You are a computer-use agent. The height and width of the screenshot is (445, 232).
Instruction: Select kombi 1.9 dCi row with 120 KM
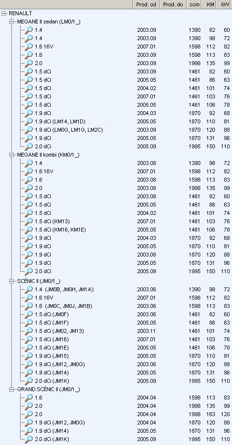(43, 255)
